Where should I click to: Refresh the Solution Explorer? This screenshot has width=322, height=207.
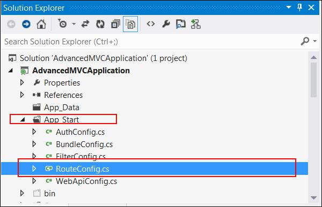(100, 24)
